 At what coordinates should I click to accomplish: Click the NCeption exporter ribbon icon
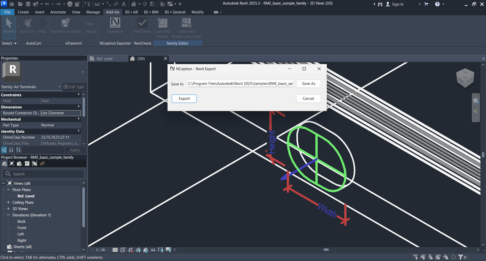pyautogui.click(x=115, y=23)
